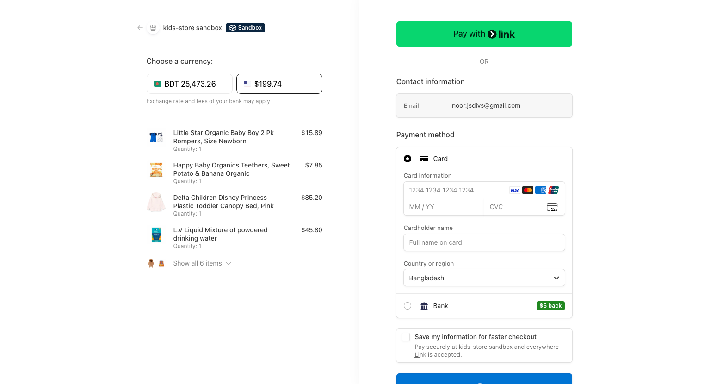Click the storefront icon beside the store name

(153, 28)
